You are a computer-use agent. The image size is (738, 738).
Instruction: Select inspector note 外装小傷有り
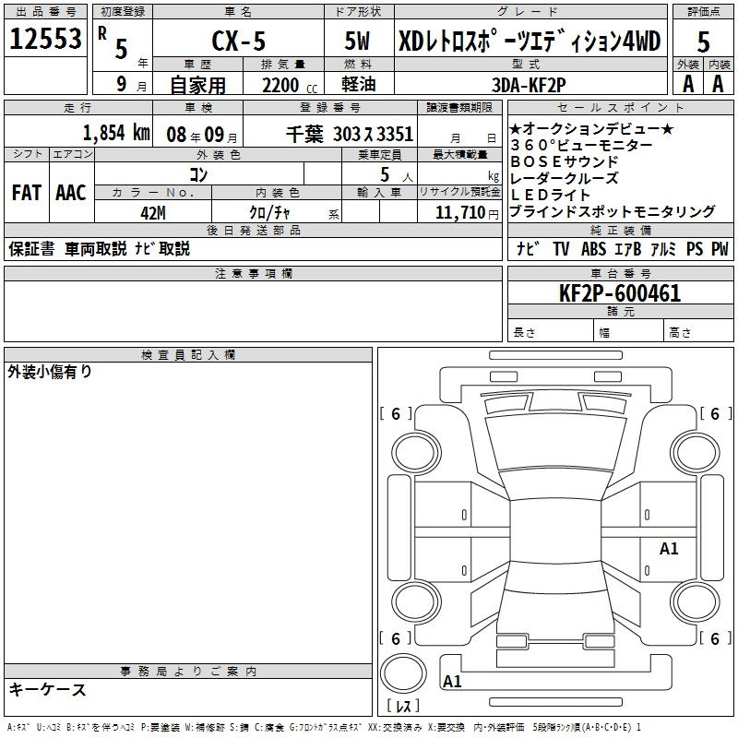pyautogui.click(x=50, y=372)
